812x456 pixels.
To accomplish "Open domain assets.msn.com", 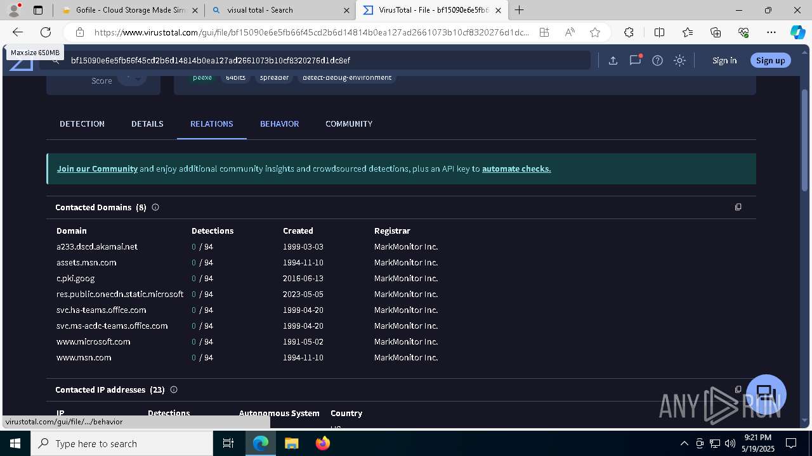I will coord(86,262).
